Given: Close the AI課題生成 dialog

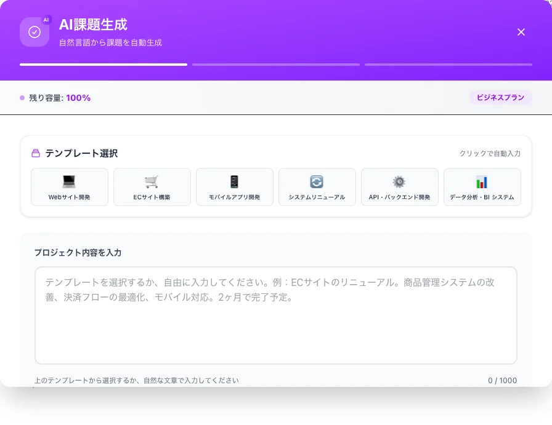Looking at the screenshot, I should [521, 32].
